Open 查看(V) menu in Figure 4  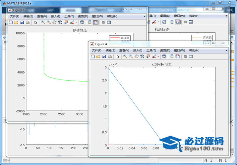pos(124,50)
